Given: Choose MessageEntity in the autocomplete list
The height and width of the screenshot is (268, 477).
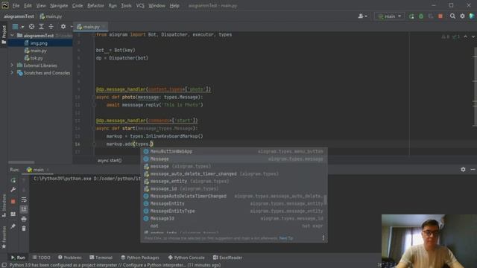Looking at the screenshot, I should pos(233,203).
